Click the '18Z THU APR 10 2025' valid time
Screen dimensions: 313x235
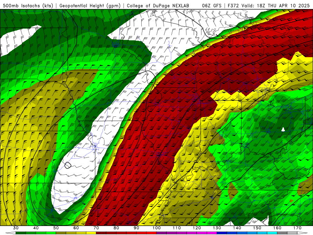click(283, 6)
